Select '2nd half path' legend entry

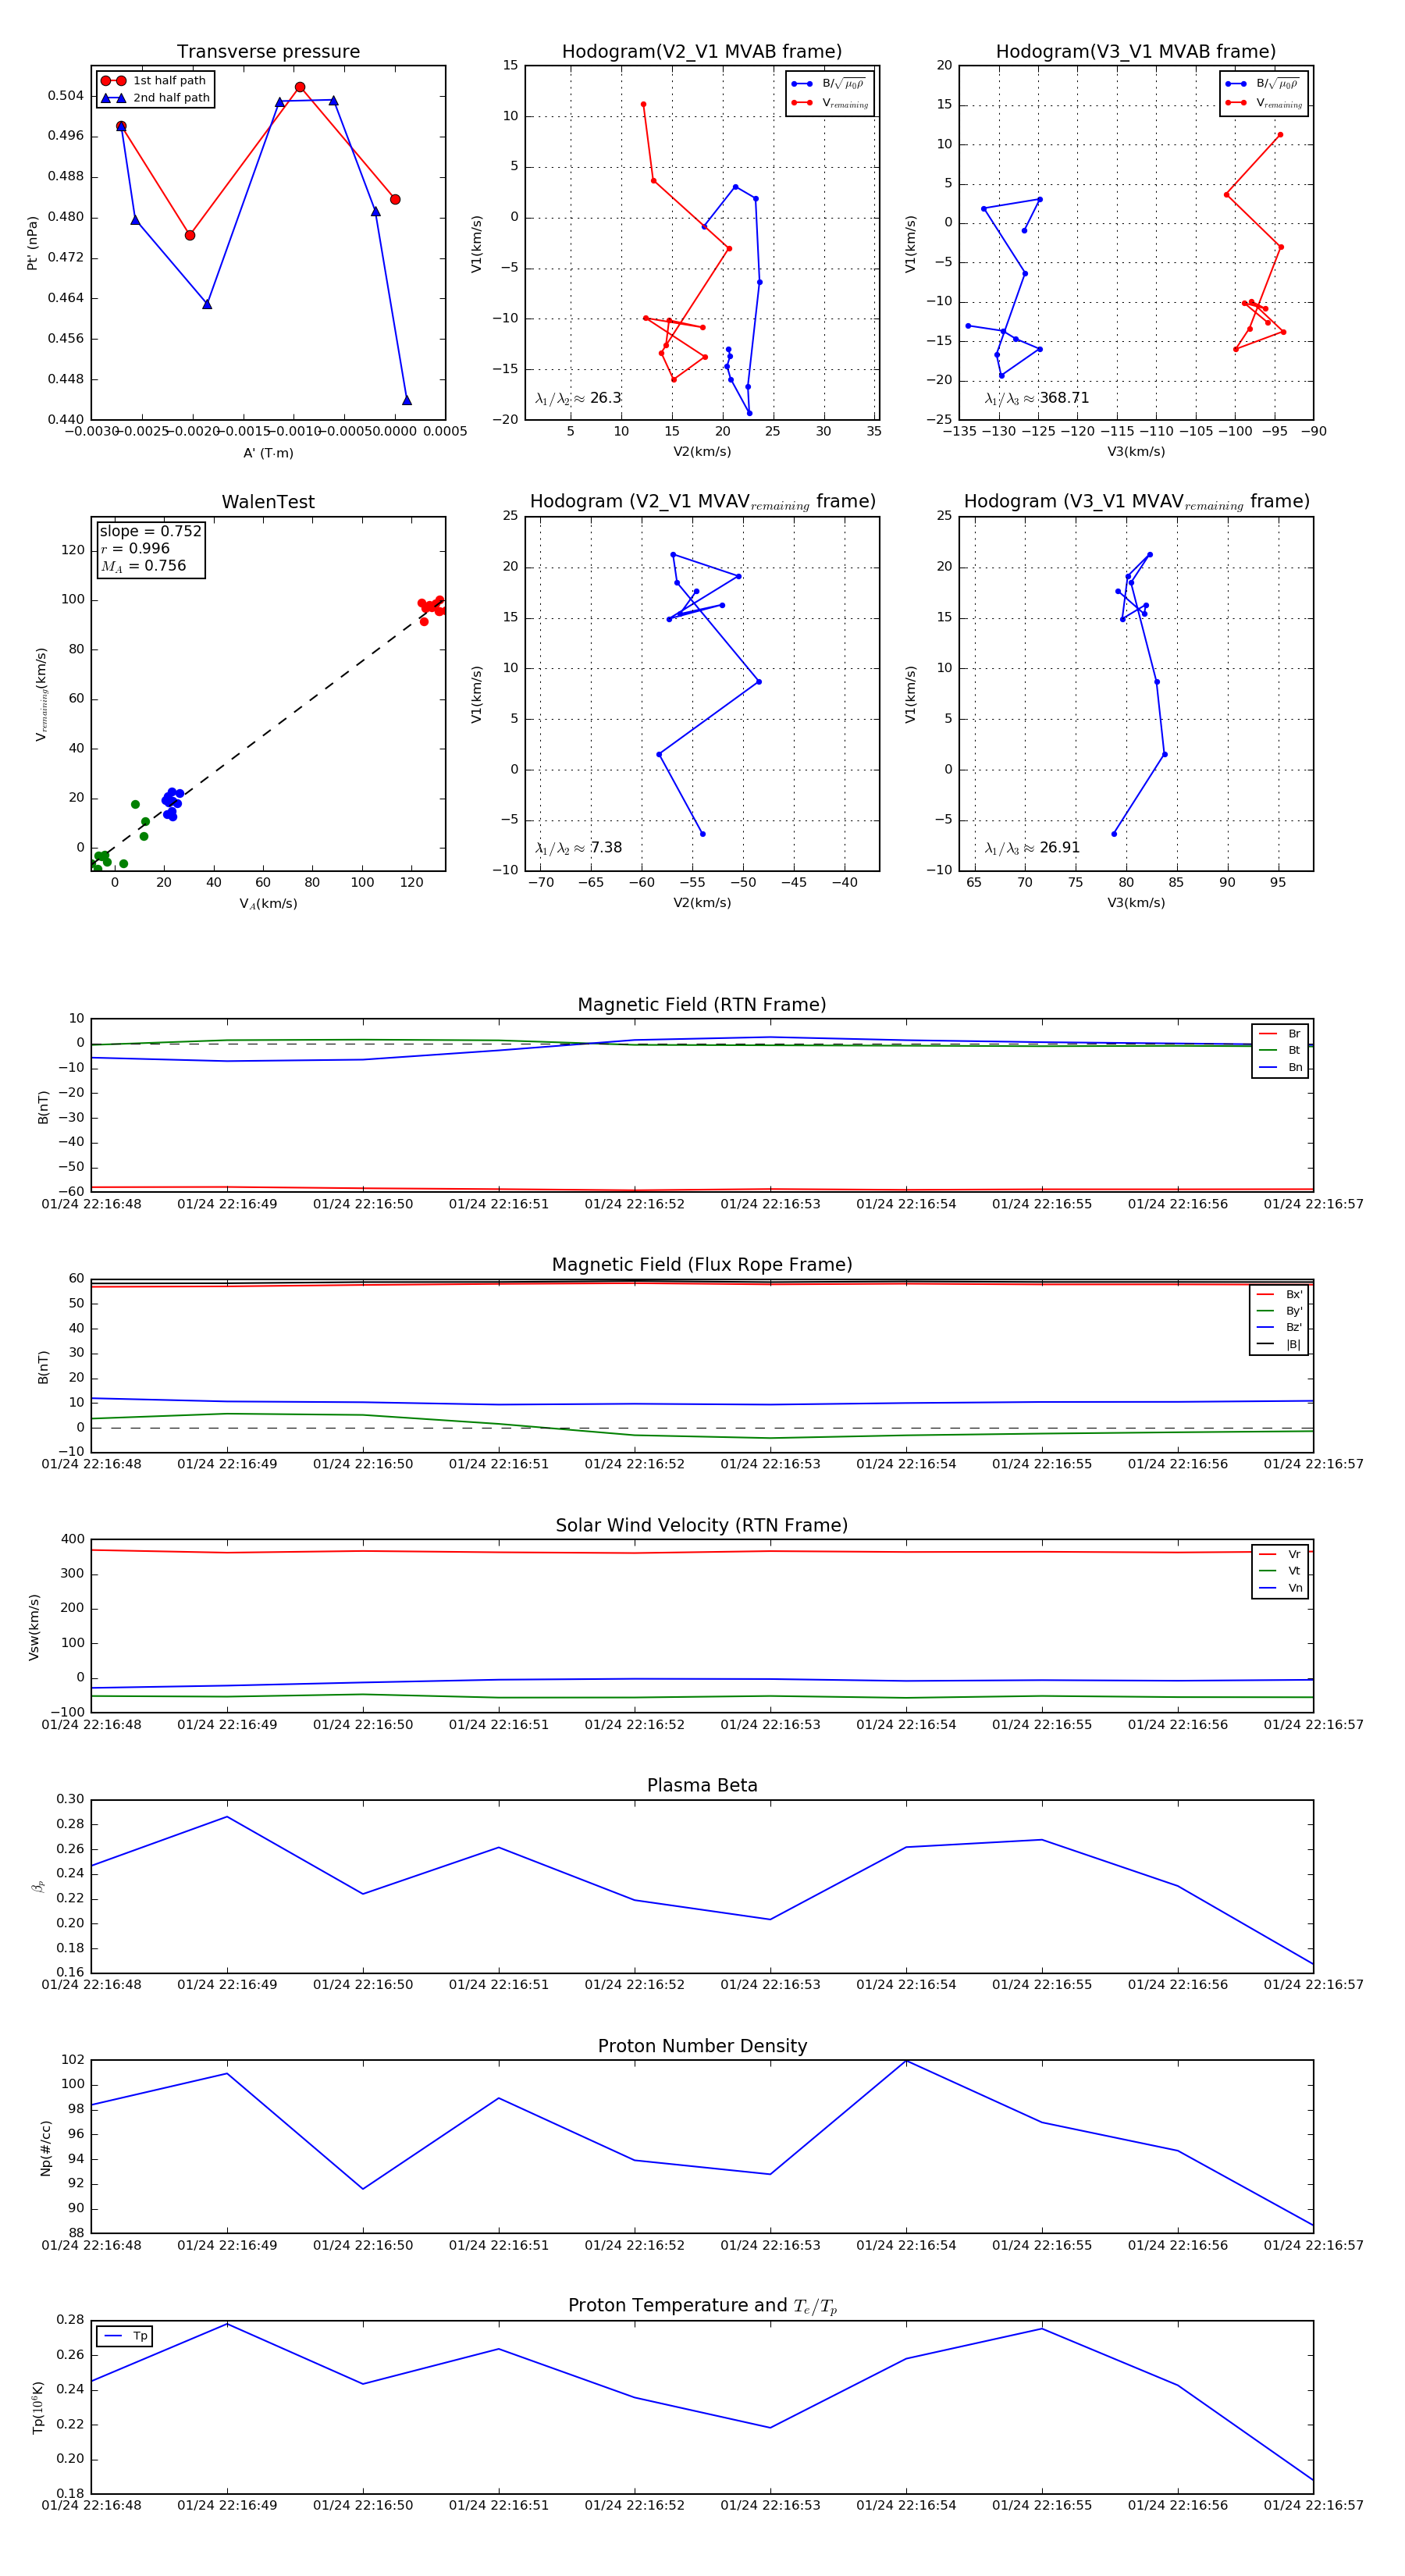[x=155, y=98]
